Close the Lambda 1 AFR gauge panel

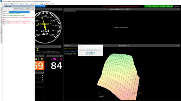(61, 9)
